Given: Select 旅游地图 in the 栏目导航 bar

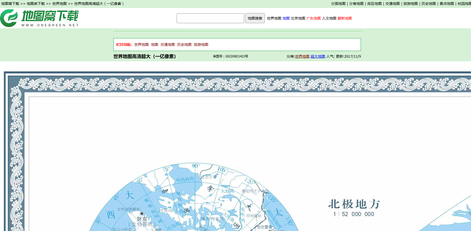Looking at the screenshot, I should 201,45.
